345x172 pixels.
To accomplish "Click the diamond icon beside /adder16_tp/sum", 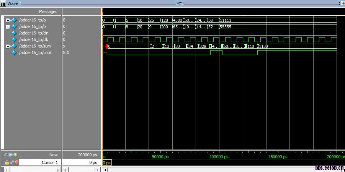I will pos(14,46).
